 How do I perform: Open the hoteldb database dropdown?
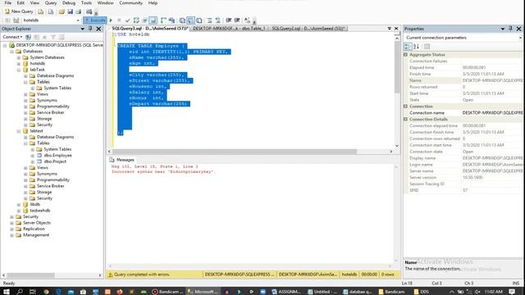pyautogui.click(x=78, y=20)
